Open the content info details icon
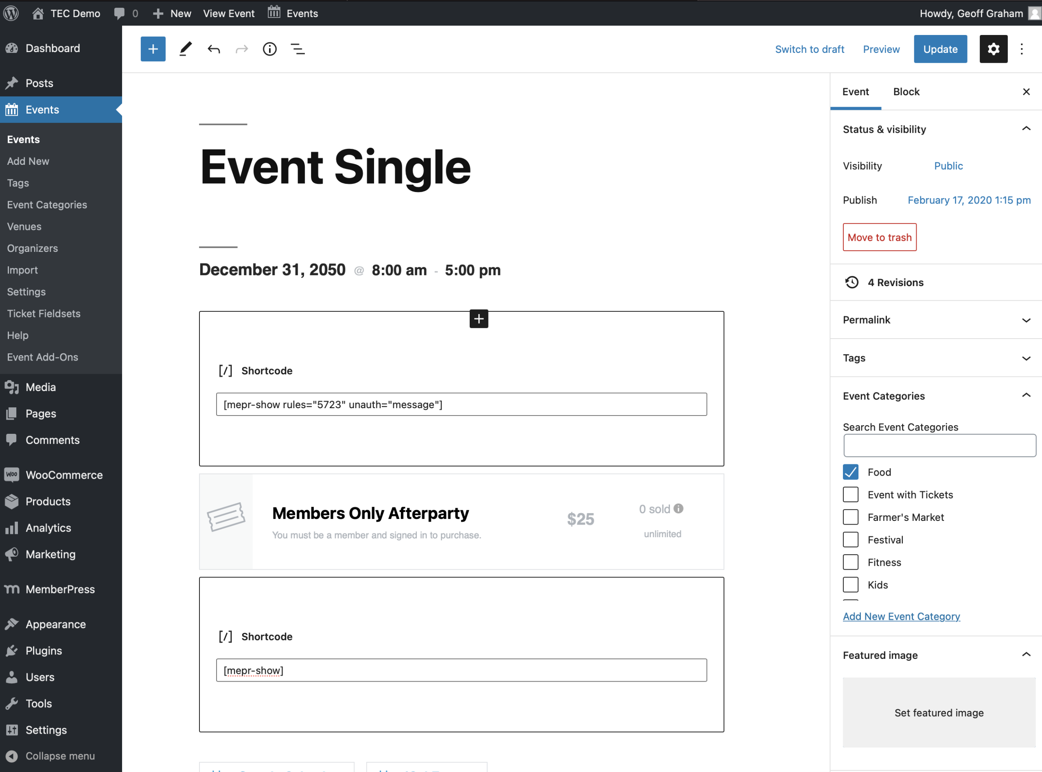 pyautogui.click(x=269, y=49)
